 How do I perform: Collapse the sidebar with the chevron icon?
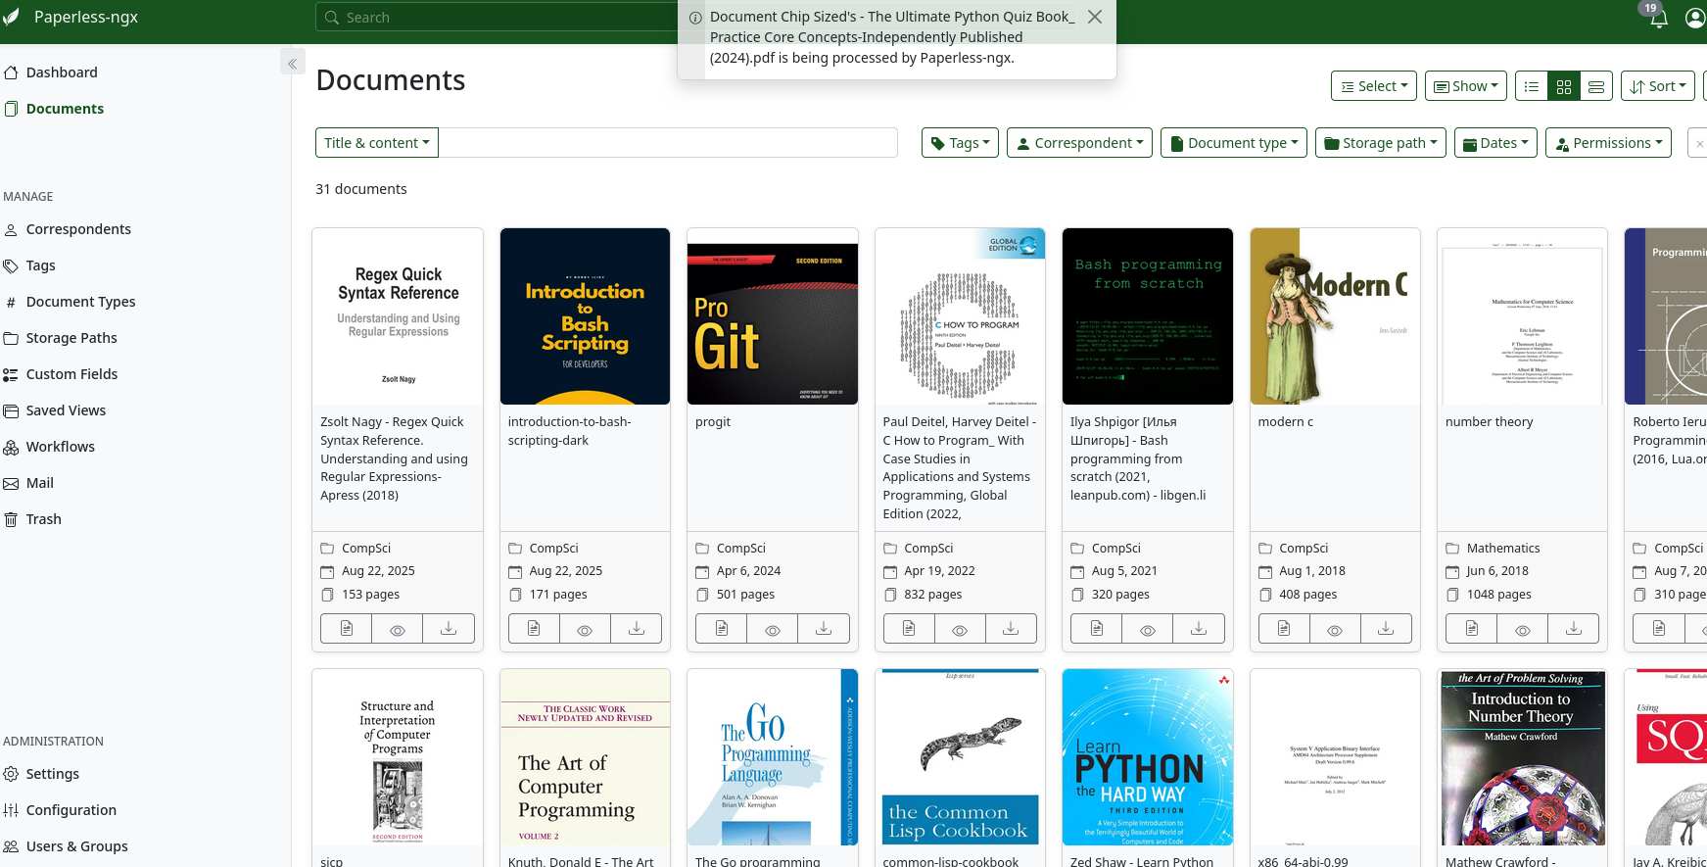[x=292, y=64]
